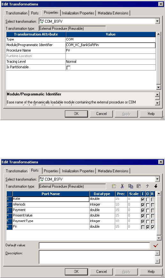Move the selected port up with arrow icon
This screenshot has width=165, height=278.
(147, 186)
